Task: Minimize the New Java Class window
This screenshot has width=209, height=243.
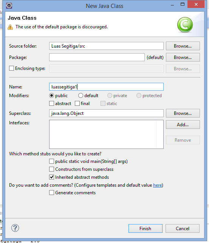Action: (x=172, y=5)
